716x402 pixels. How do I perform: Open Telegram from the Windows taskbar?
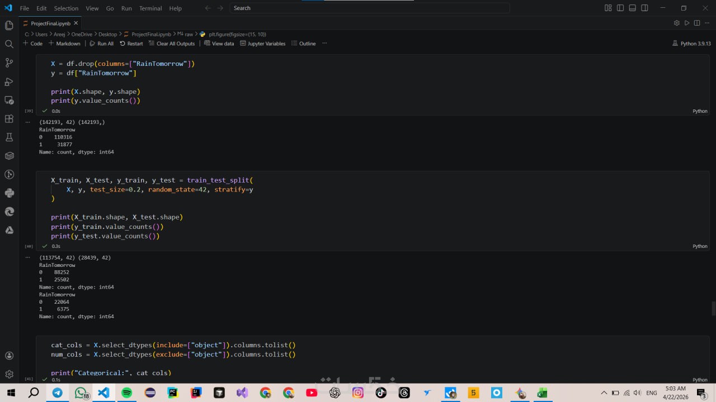tap(57, 393)
